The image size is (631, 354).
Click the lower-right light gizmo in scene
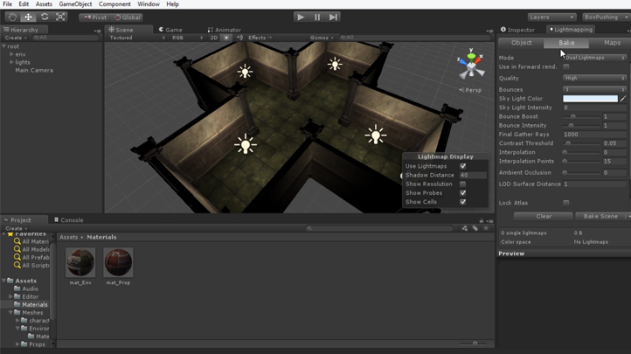(376, 135)
